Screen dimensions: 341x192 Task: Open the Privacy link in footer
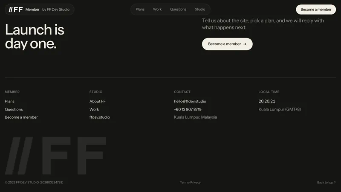pyautogui.click(x=195, y=183)
